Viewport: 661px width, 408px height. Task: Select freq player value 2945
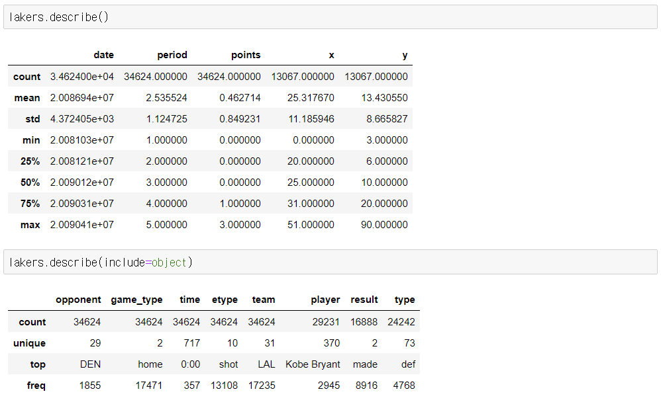(329, 386)
